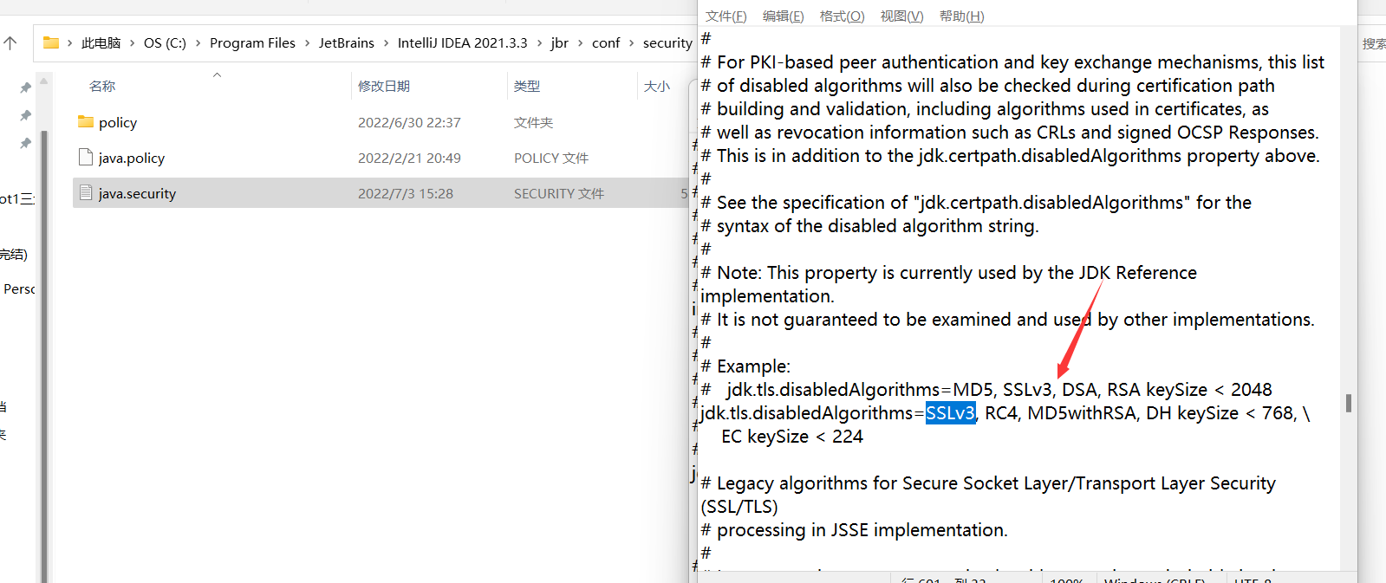Click the IntelliJ IDEA 2021.3.3 breadcrumb
Screen dimensions: 1386x583
pyautogui.click(x=462, y=42)
